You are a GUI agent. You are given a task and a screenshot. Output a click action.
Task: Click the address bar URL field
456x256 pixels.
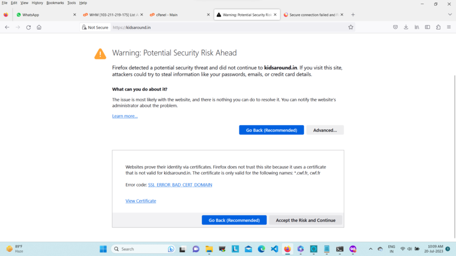pos(228,27)
